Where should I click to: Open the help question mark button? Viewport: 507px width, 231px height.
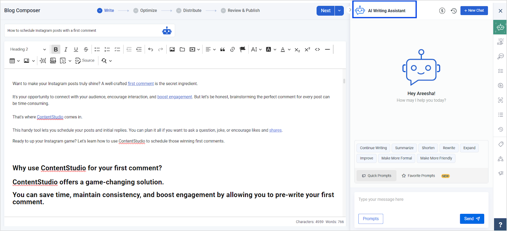500,224
